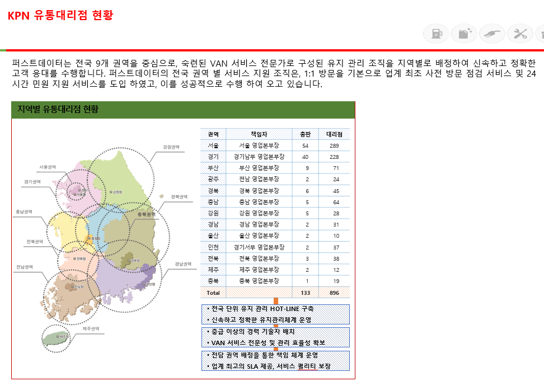
Task: Click the '총판' table column header
Action: 306,134
